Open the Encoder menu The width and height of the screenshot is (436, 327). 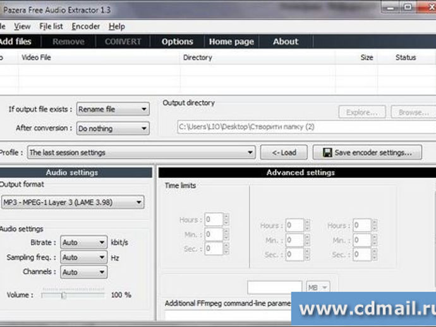[x=86, y=27]
